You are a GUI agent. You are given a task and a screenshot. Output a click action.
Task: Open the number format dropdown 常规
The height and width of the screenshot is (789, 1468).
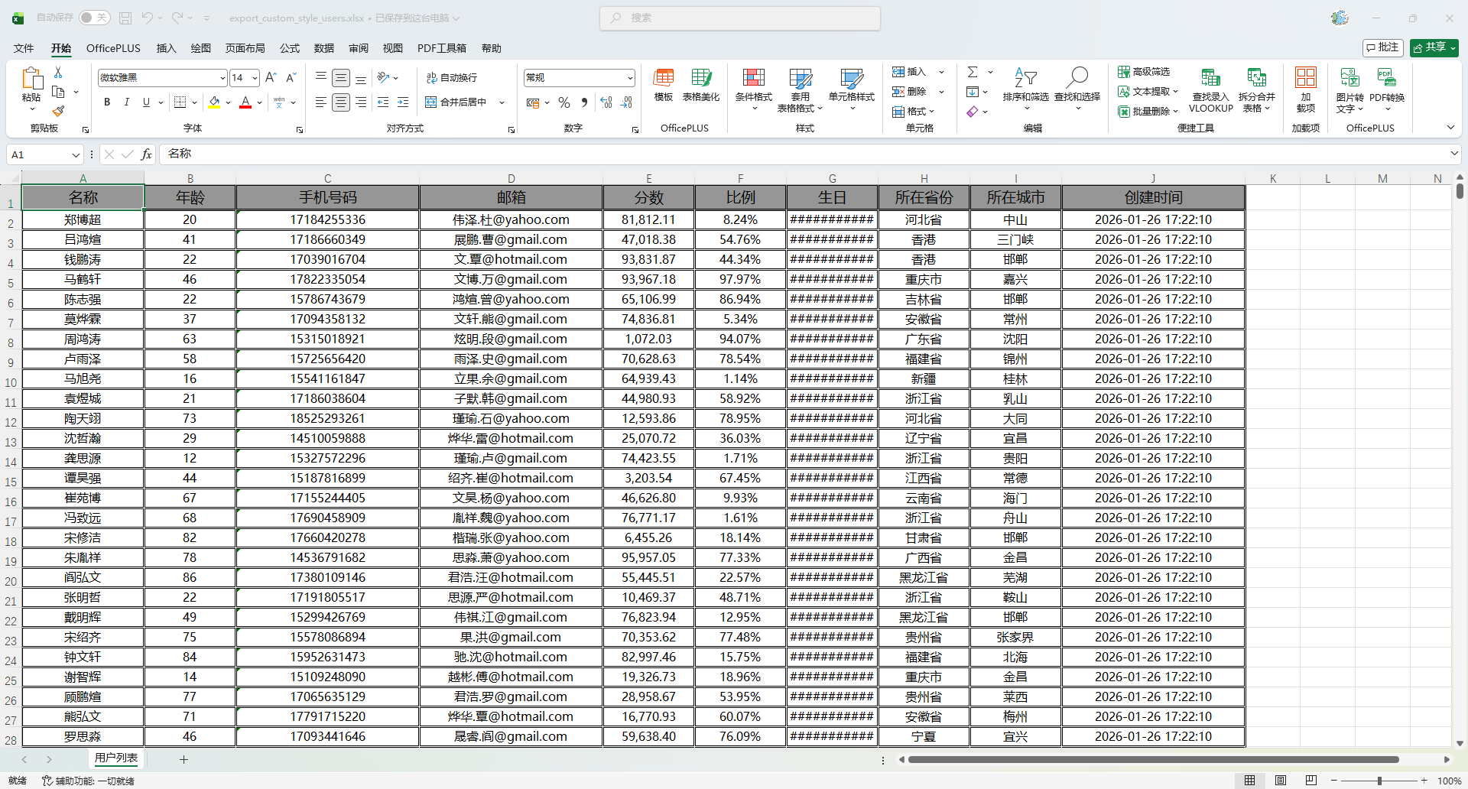pyautogui.click(x=630, y=78)
